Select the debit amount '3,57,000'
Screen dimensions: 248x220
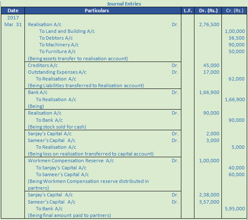pyautogui.click(x=209, y=202)
